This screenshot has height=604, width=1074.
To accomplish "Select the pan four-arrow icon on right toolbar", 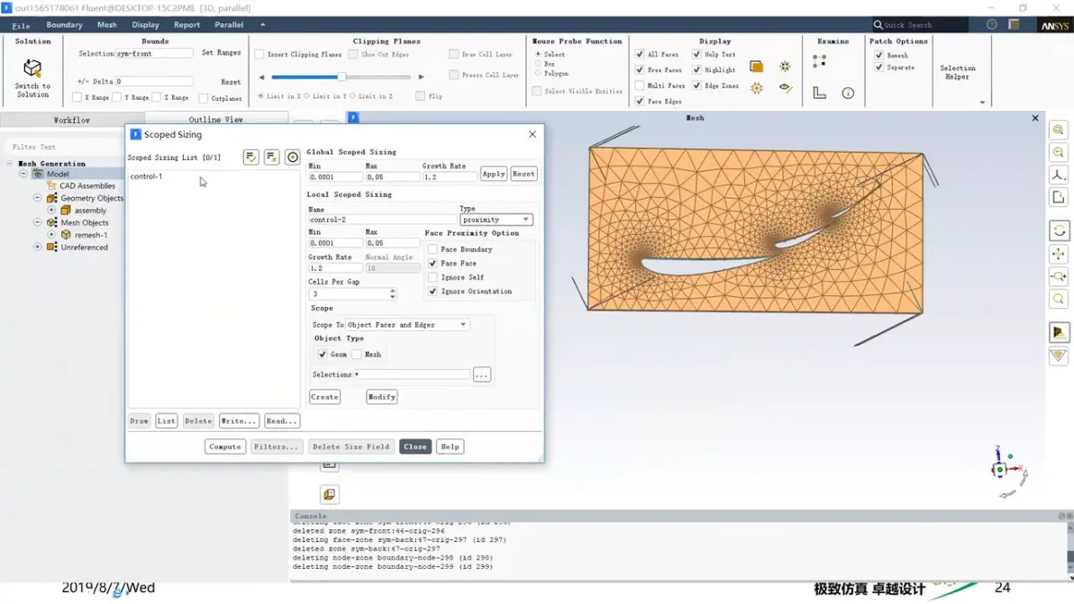I will coord(1059,254).
